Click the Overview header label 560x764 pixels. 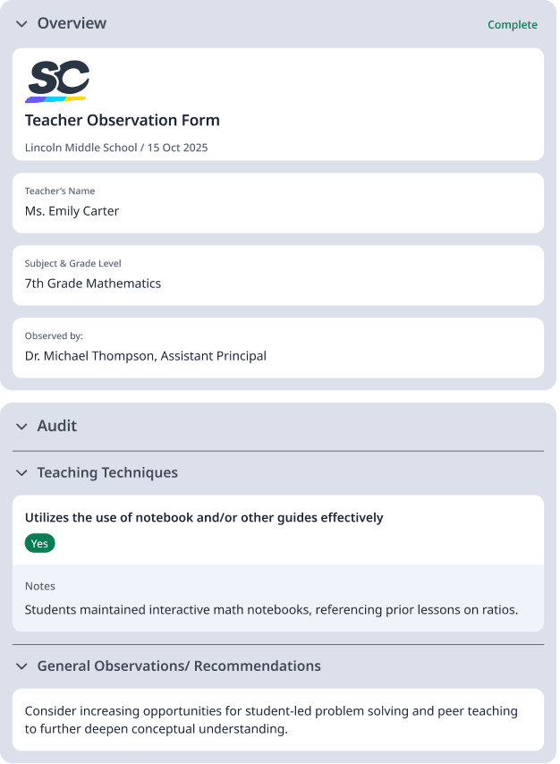(x=72, y=24)
